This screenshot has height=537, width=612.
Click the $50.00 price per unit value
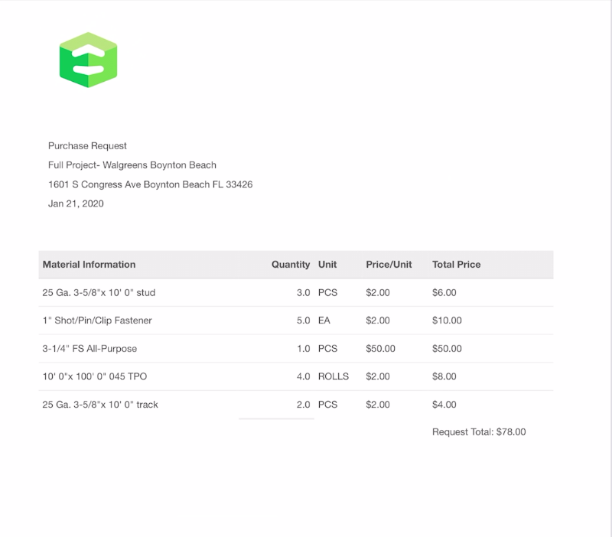[x=381, y=349]
